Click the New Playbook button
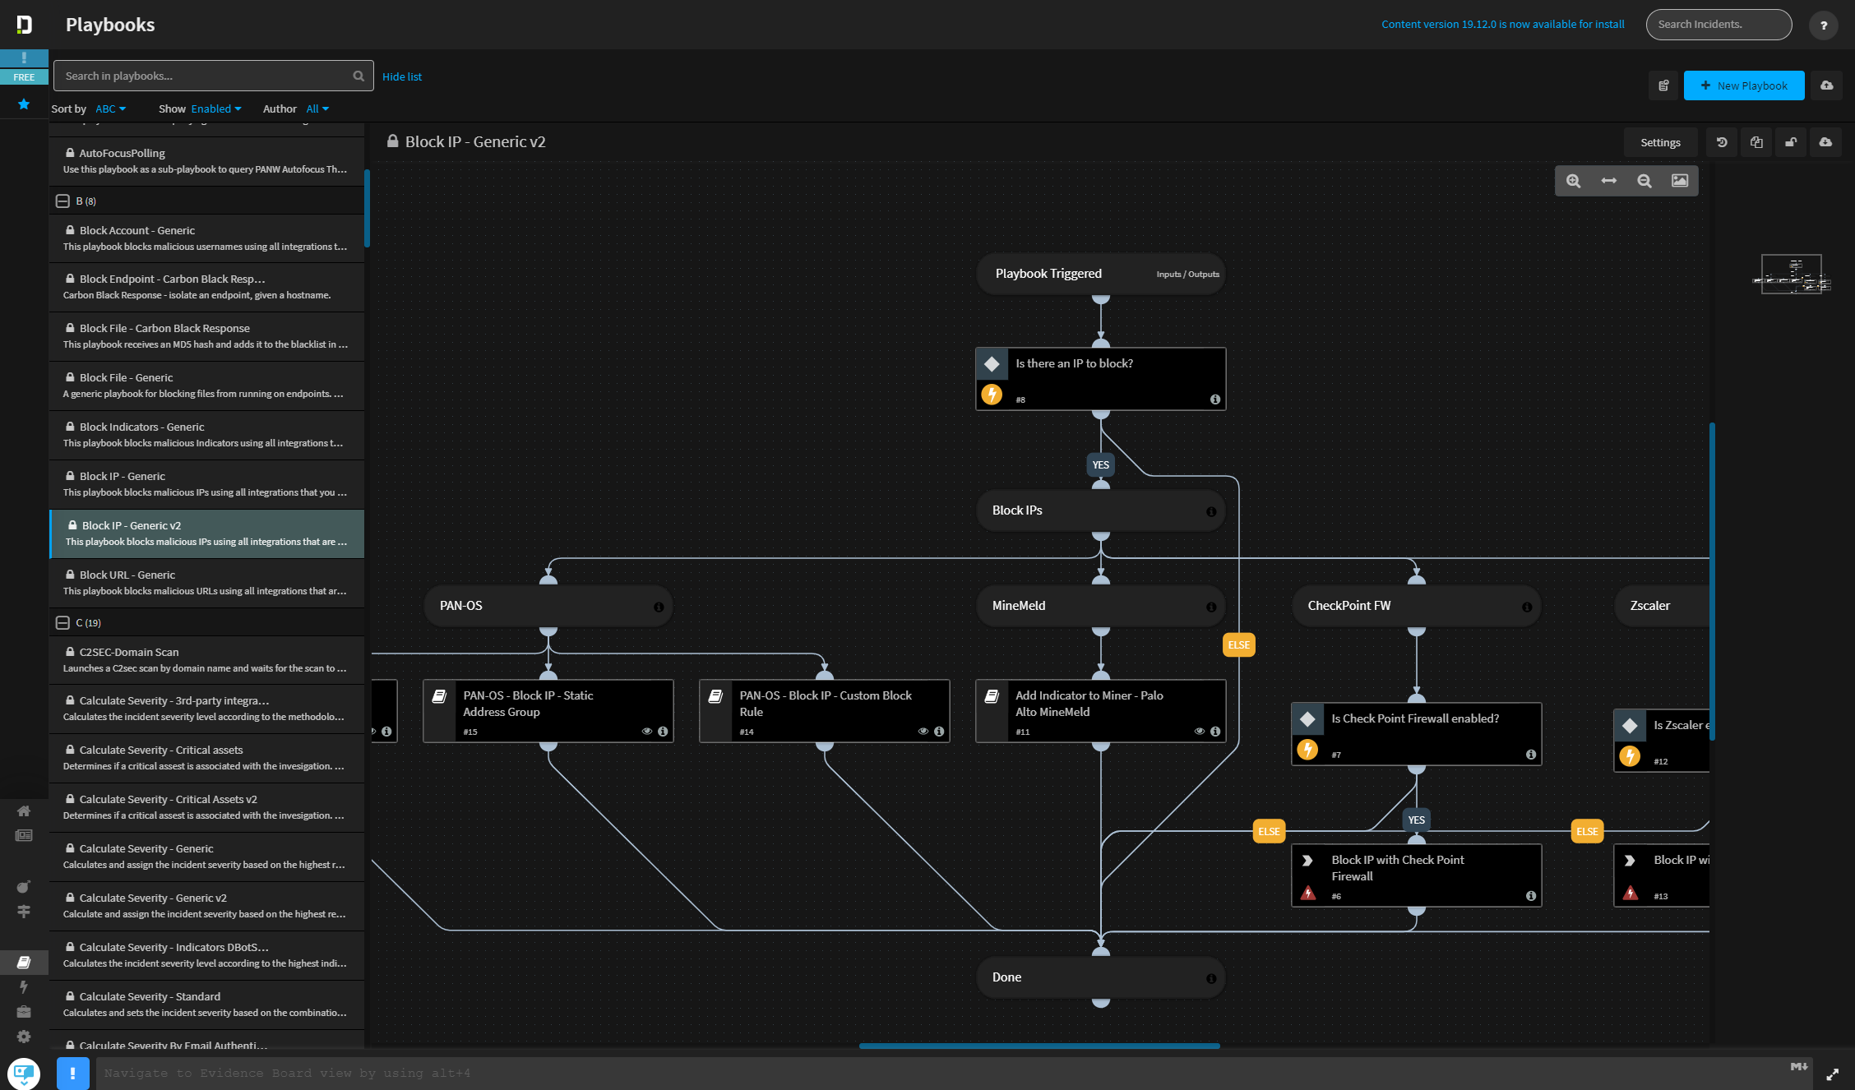Viewport: 1855px width, 1090px height. point(1744,85)
